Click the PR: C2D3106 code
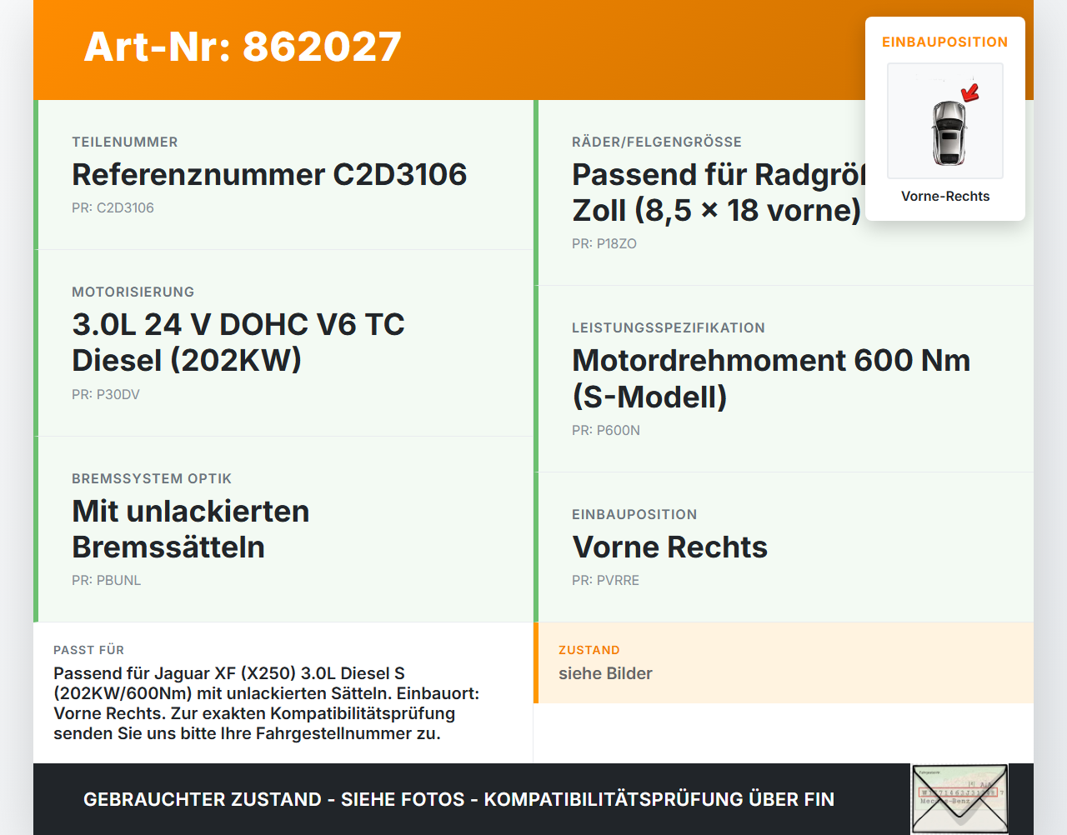The image size is (1067, 835). (113, 207)
